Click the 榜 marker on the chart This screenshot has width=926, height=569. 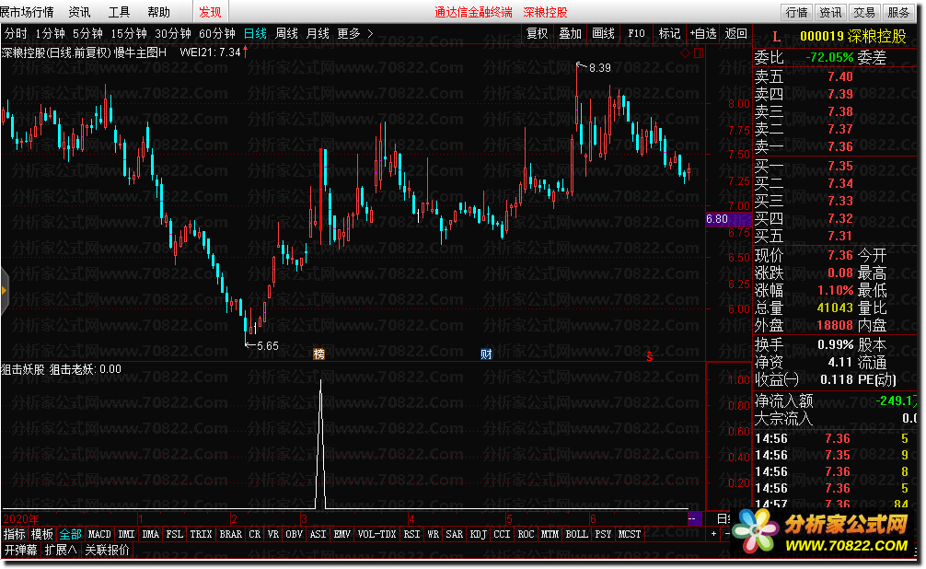318,354
